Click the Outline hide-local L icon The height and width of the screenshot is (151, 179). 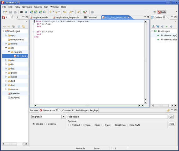point(171,27)
